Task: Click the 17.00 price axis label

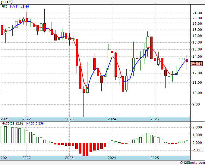Action: (197, 36)
